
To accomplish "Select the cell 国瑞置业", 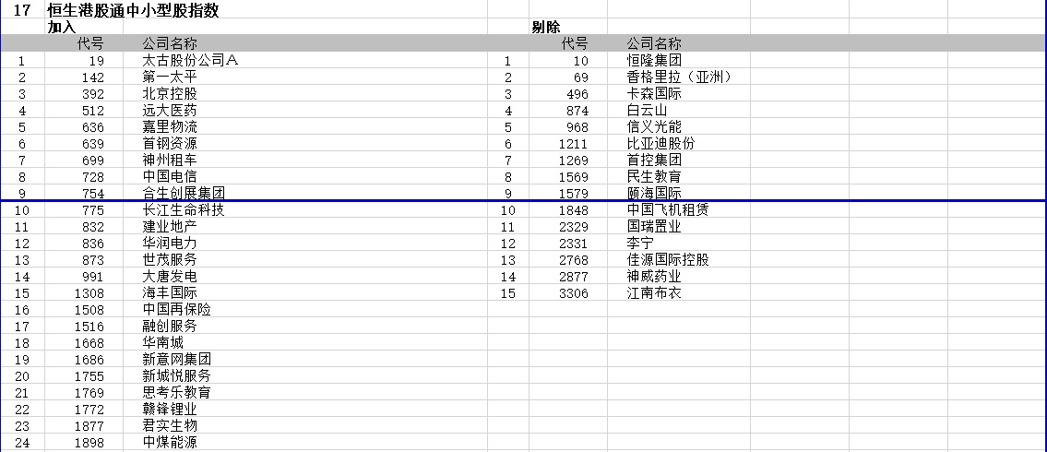I will 654,226.
